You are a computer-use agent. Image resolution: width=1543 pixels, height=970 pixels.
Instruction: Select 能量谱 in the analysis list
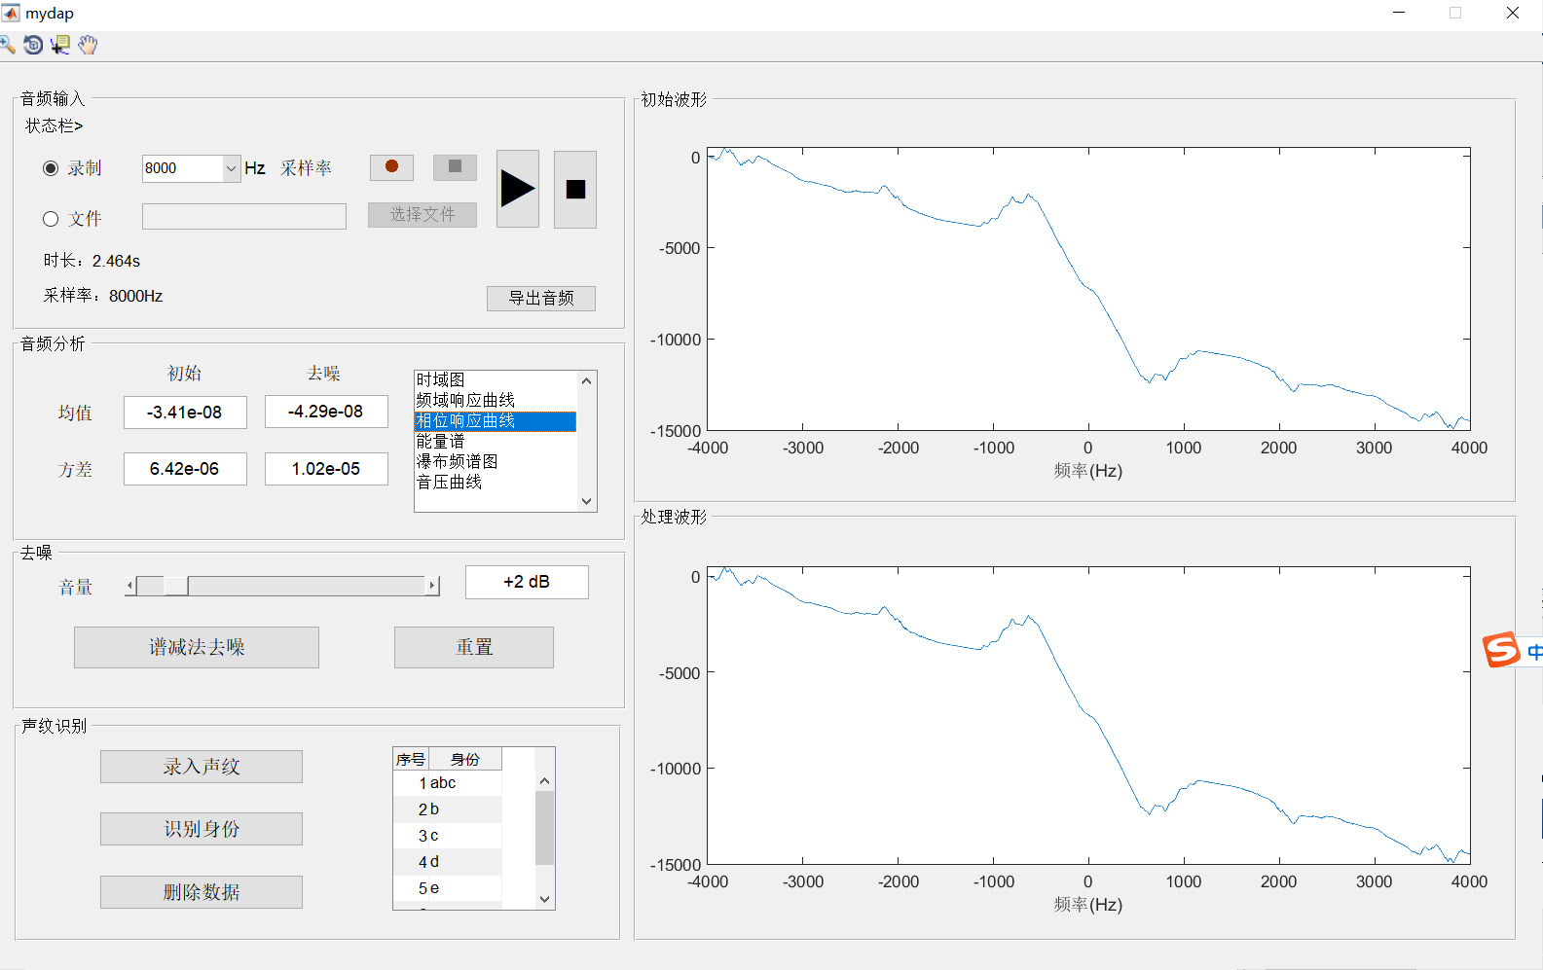click(x=496, y=441)
